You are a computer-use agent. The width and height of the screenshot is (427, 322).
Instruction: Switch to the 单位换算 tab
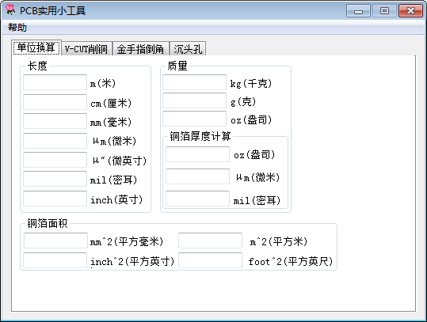[x=36, y=48]
